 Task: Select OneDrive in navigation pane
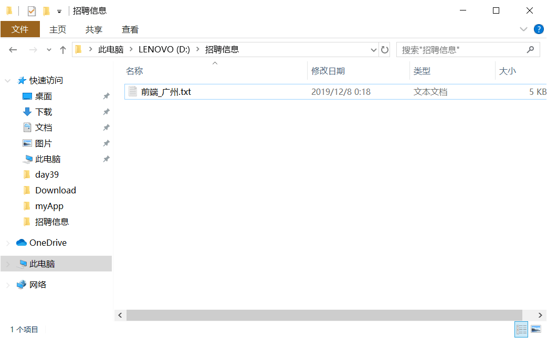48,243
